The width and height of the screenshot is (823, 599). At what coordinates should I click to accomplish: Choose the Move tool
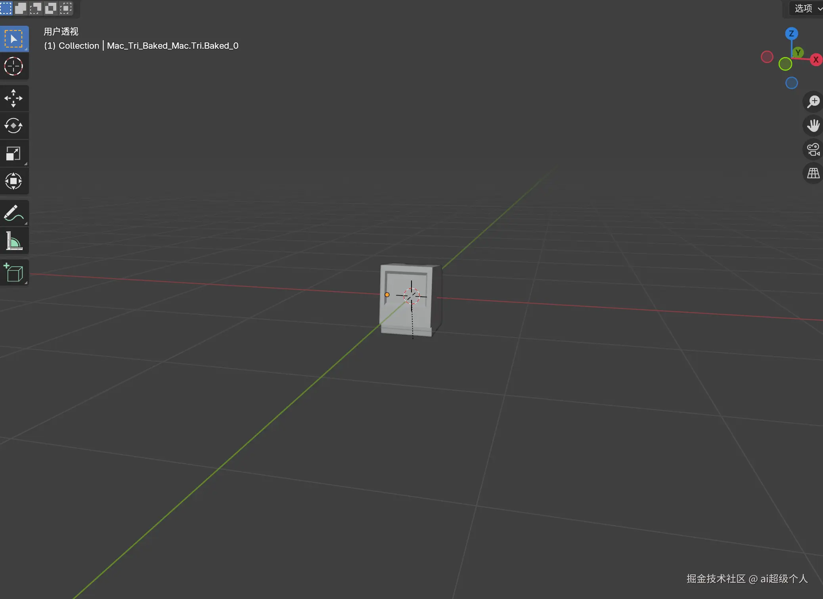[x=14, y=98]
